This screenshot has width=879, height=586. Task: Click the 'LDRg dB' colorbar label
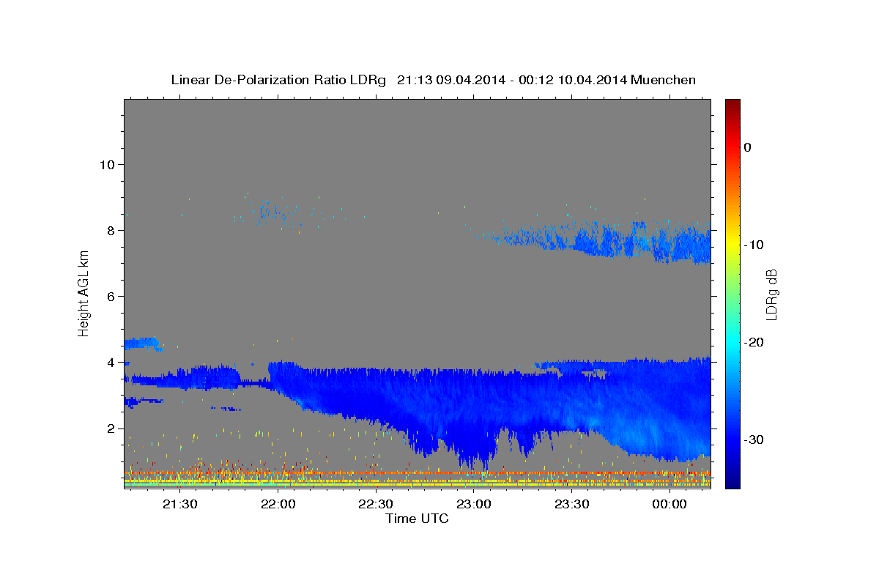click(x=771, y=294)
